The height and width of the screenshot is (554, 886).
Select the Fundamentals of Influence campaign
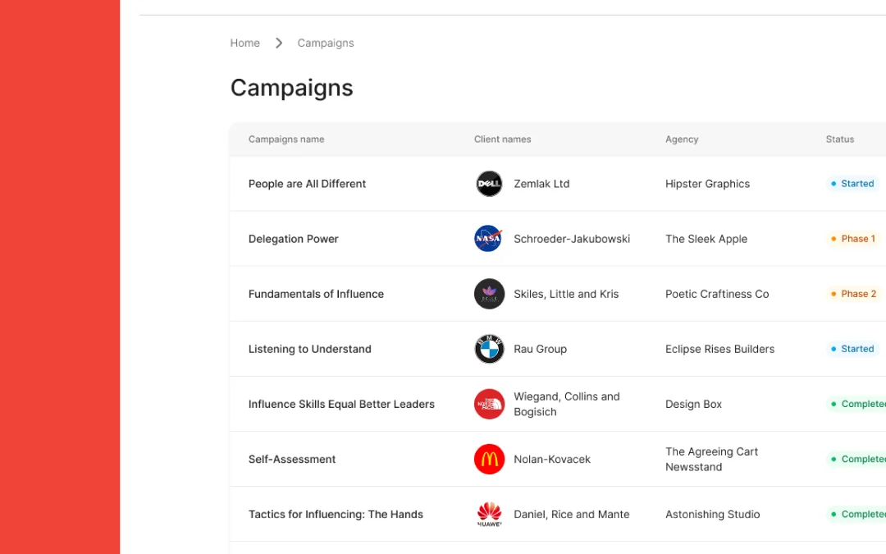[x=316, y=294]
